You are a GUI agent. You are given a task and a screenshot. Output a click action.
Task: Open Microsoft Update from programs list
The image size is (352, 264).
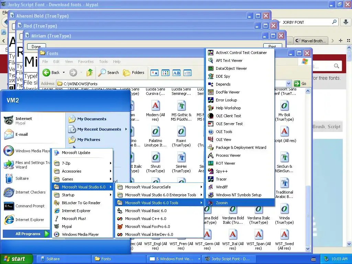click(x=82, y=153)
